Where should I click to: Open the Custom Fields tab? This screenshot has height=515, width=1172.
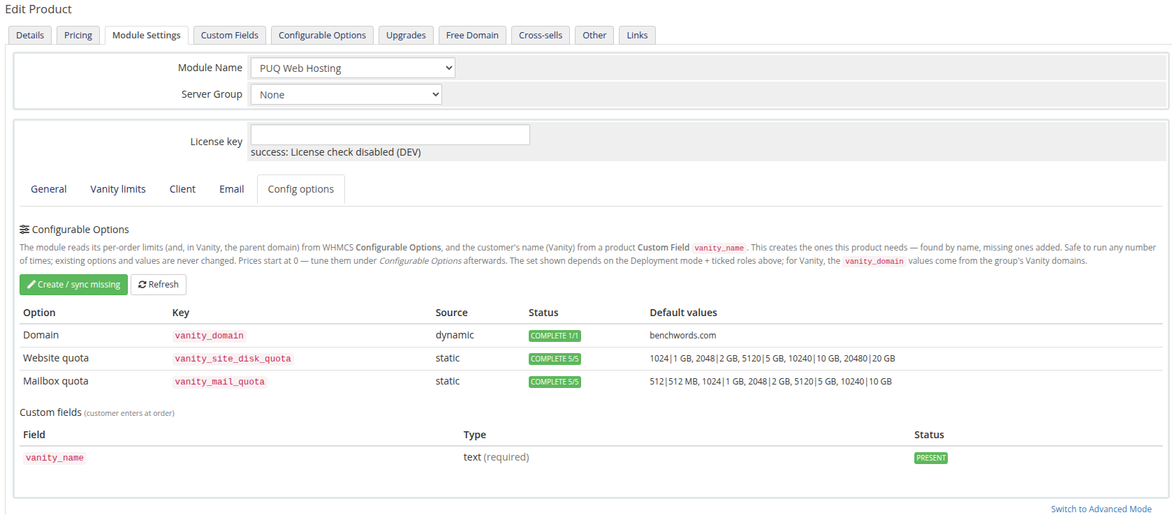point(230,35)
